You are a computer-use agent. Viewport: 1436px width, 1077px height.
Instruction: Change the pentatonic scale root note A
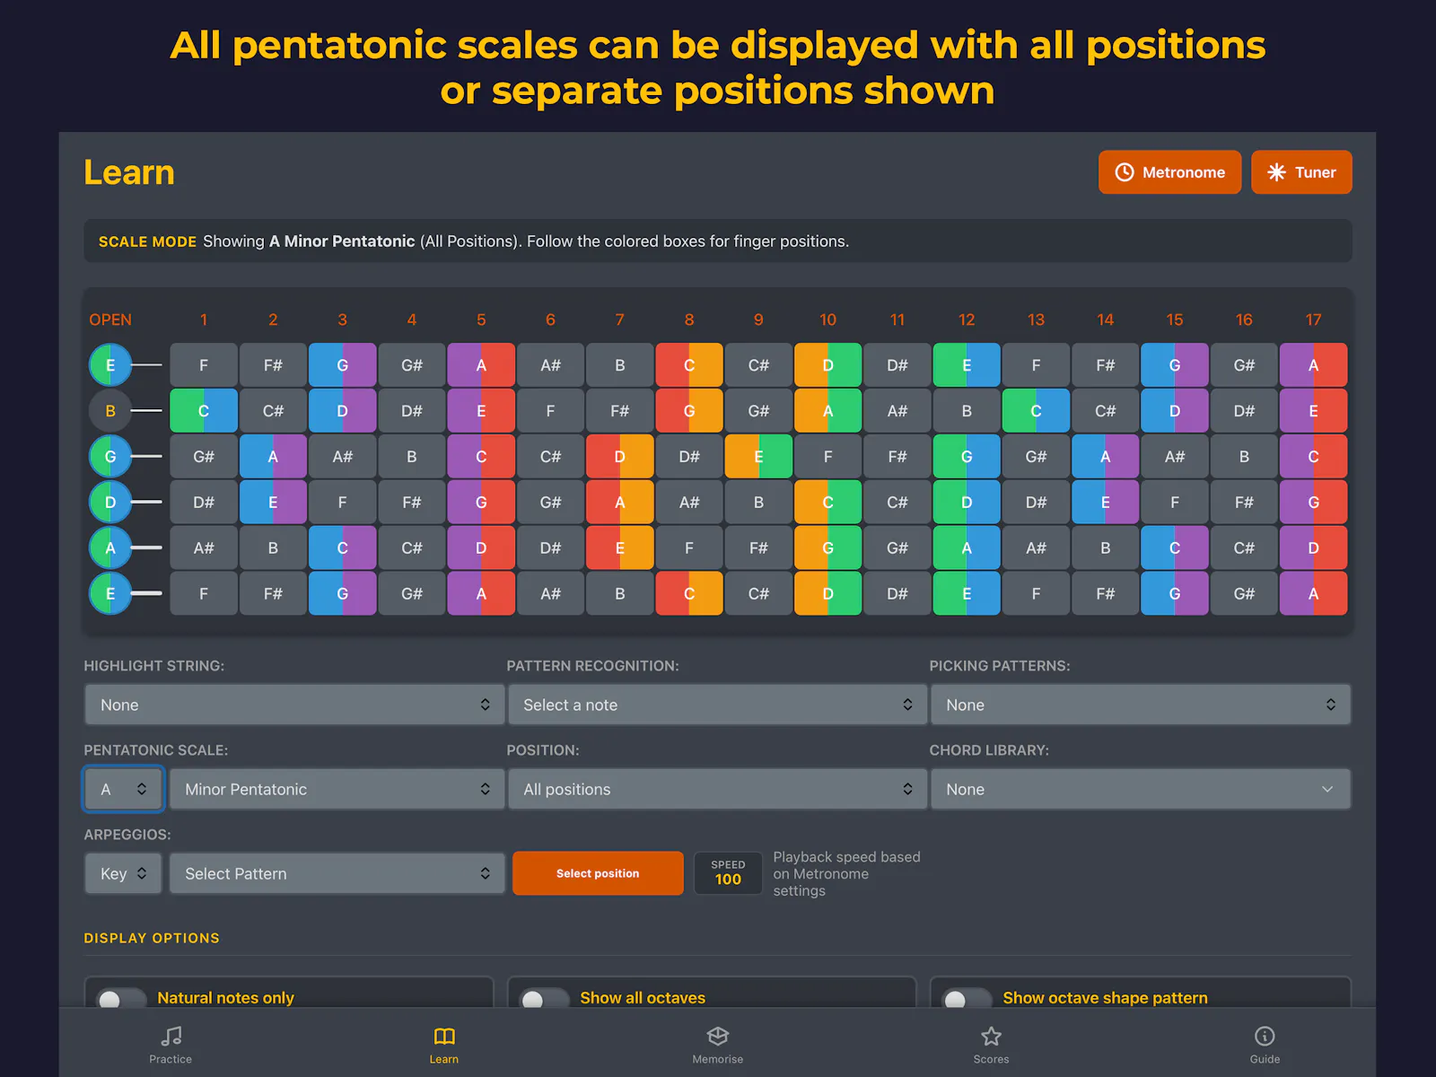[123, 789]
